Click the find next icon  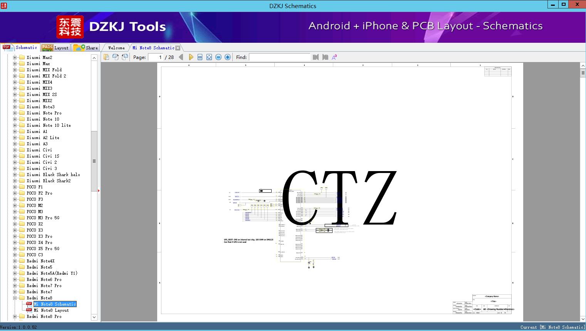(x=325, y=57)
